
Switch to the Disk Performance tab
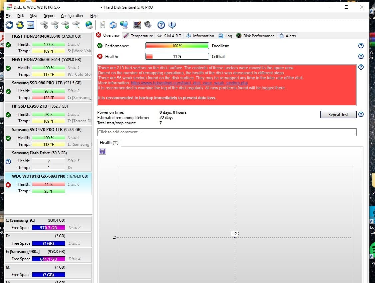(x=255, y=36)
